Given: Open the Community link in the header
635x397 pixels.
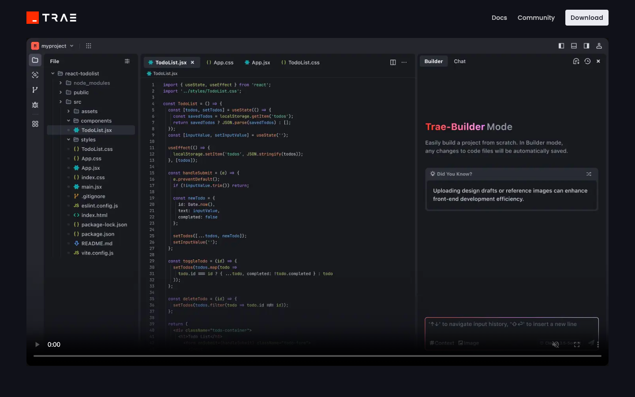Looking at the screenshot, I should pyautogui.click(x=536, y=18).
